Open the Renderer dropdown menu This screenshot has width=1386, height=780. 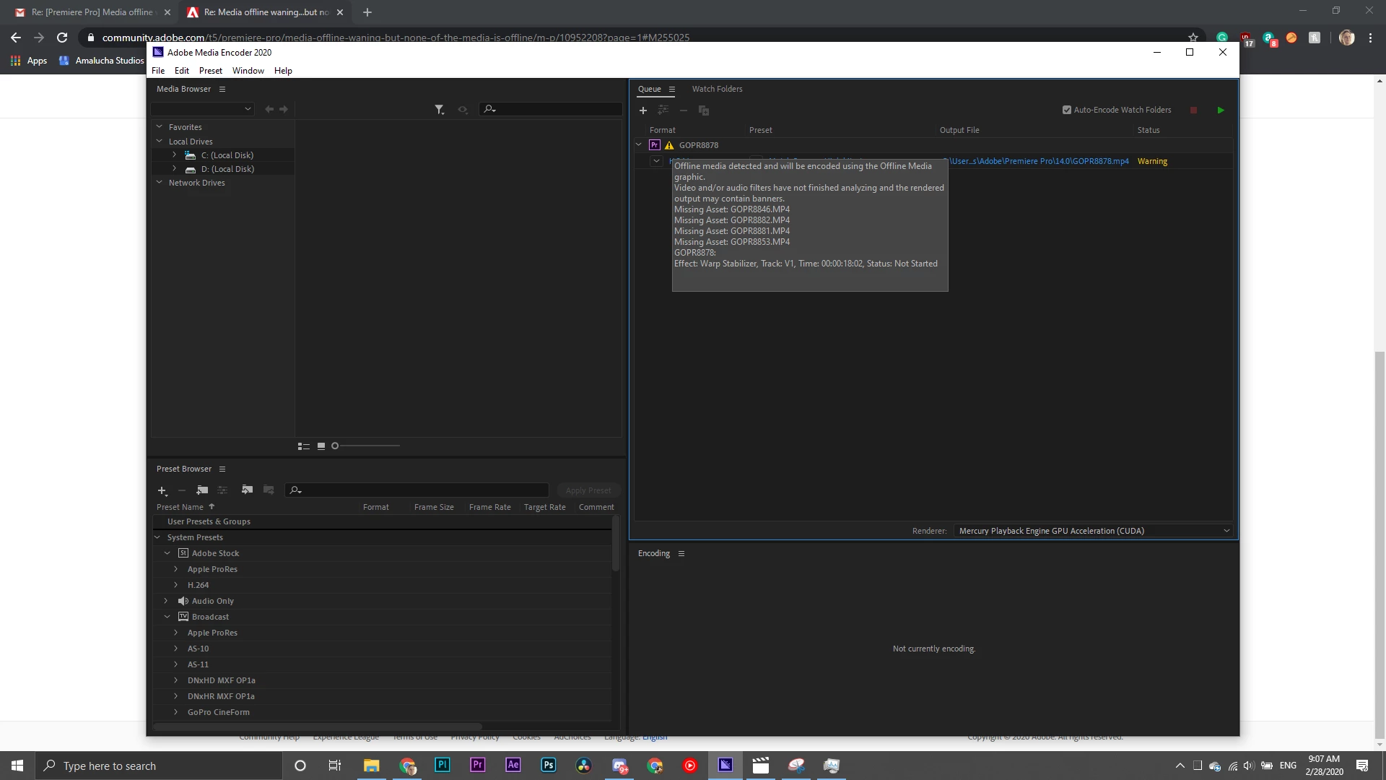pos(1093,531)
